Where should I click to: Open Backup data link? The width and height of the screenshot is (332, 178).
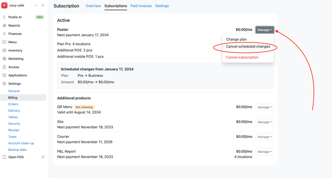[17, 150]
